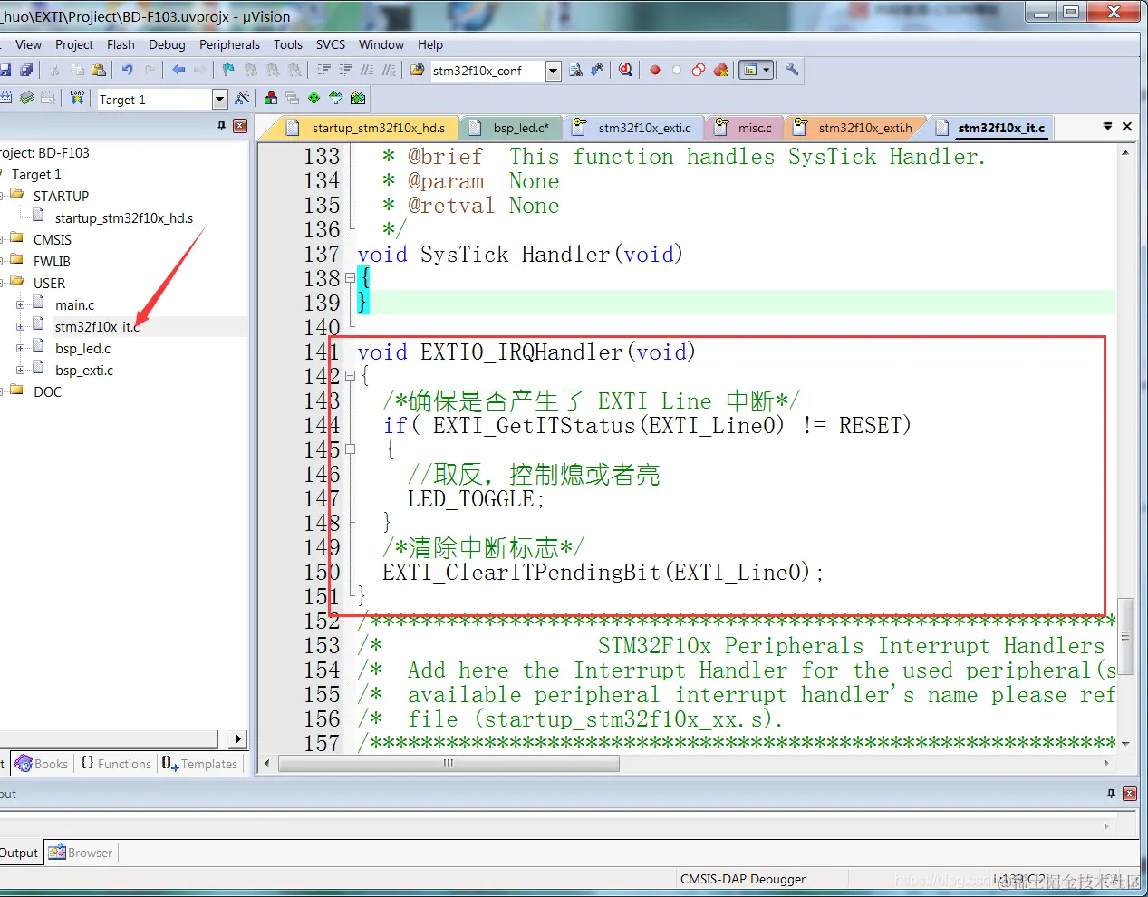Insert breakpoint with the red dot icon
Image resolution: width=1148 pixels, height=897 pixels.
click(x=655, y=70)
